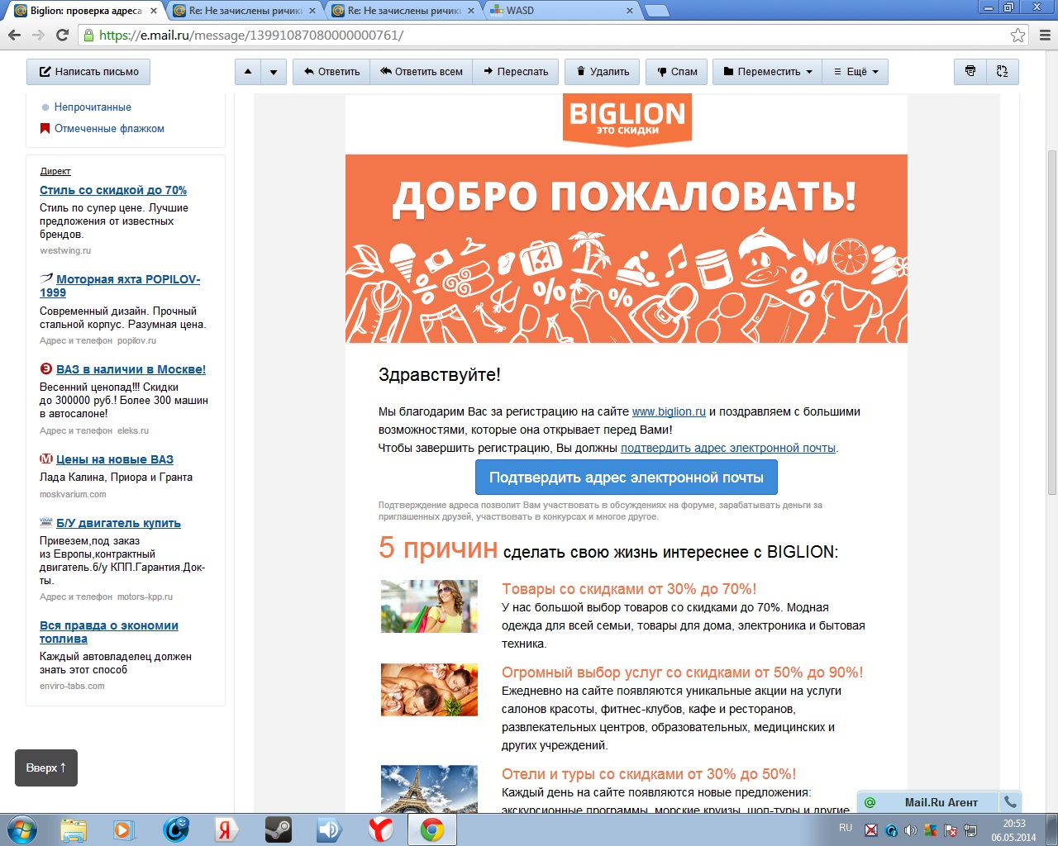
Task: Go to next message with down arrow
Action: coord(274,72)
